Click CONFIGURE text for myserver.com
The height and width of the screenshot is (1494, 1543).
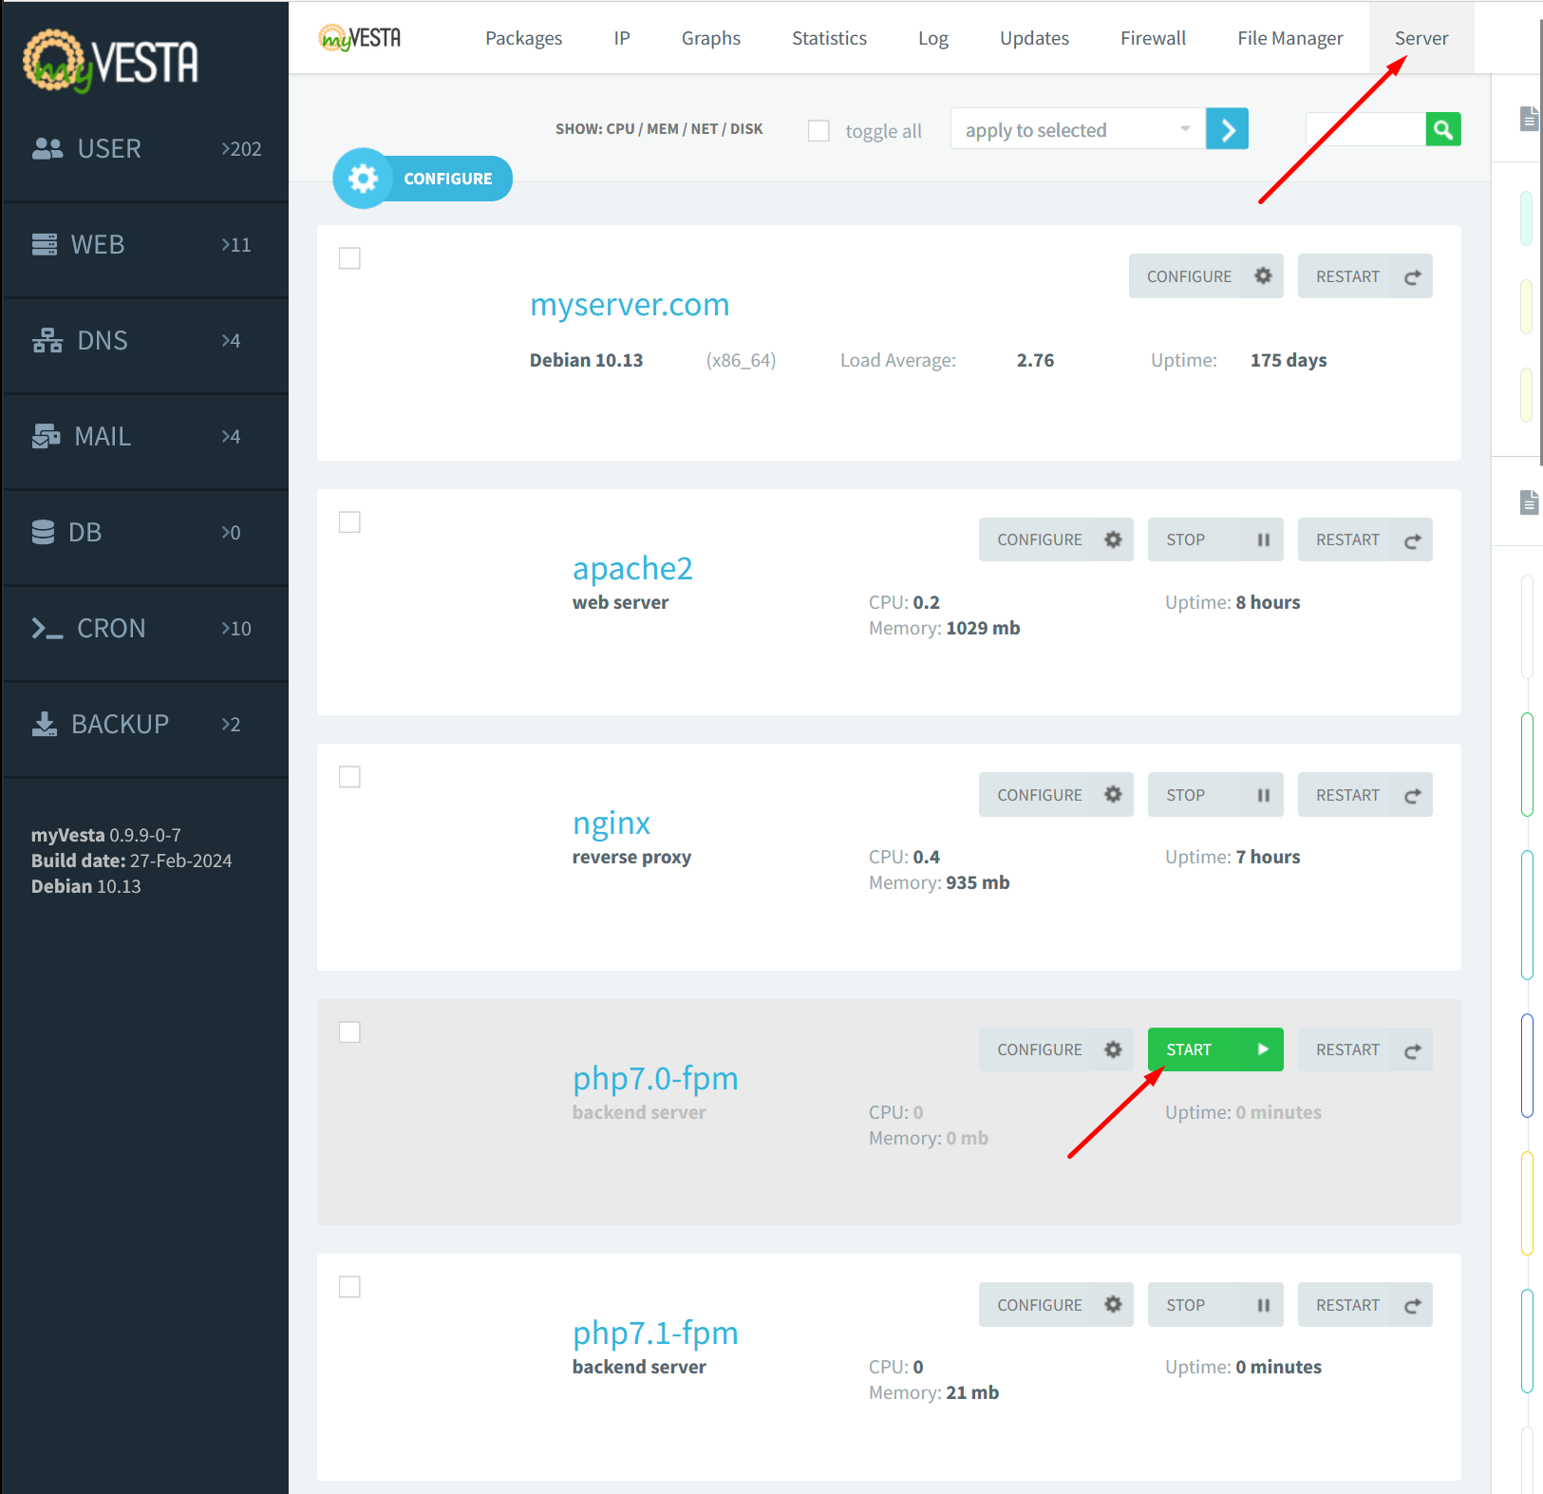(1189, 276)
